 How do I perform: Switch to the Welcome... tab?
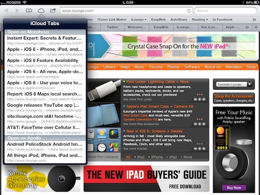click(136, 27)
